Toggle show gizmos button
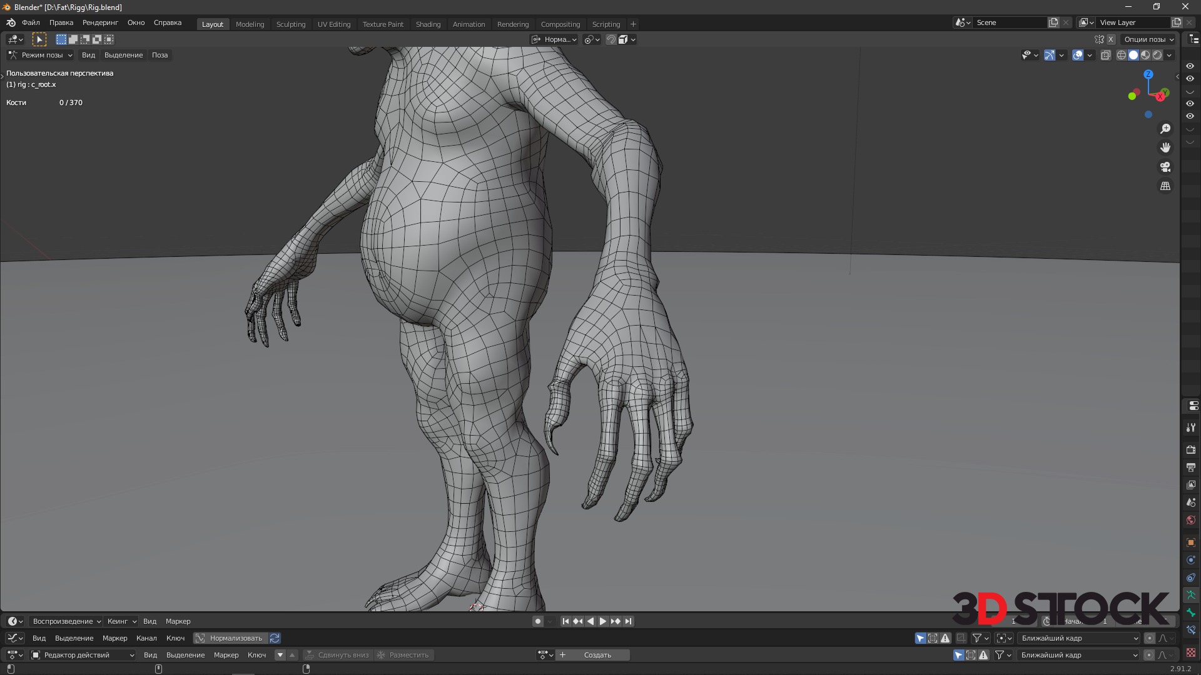Image resolution: width=1201 pixels, height=675 pixels. (1050, 55)
